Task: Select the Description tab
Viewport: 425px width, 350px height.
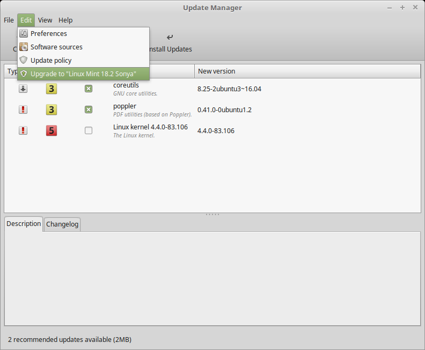Action: pos(24,224)
